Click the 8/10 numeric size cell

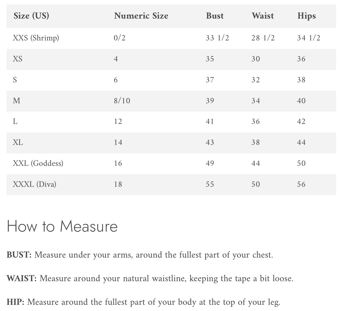click(x=122, y=101)
